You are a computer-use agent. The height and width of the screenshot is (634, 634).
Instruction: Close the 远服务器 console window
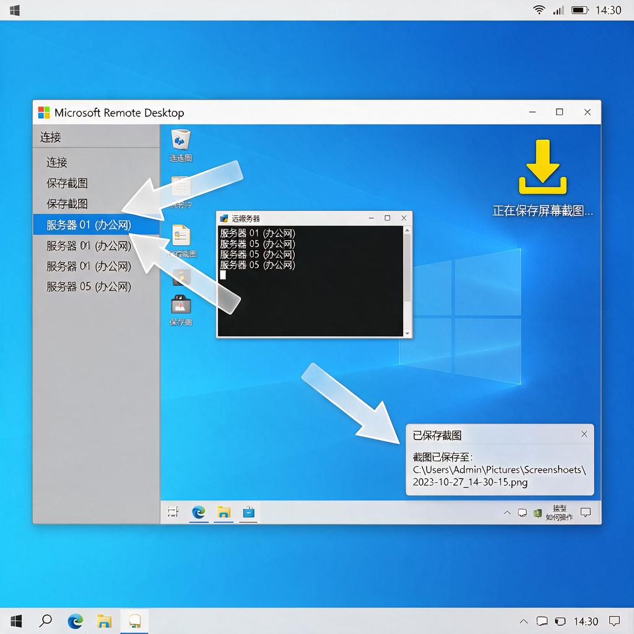pyautogui.click(x=404, y=218)
